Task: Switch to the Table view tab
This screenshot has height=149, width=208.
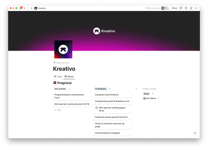Action: 58,77
